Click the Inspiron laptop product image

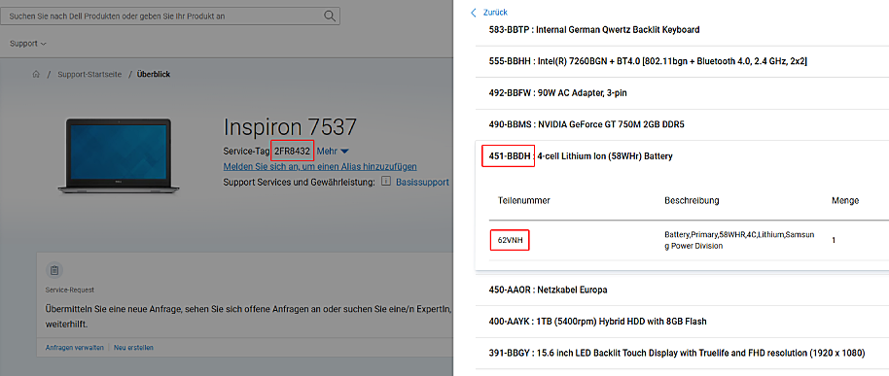click(118, 155)
